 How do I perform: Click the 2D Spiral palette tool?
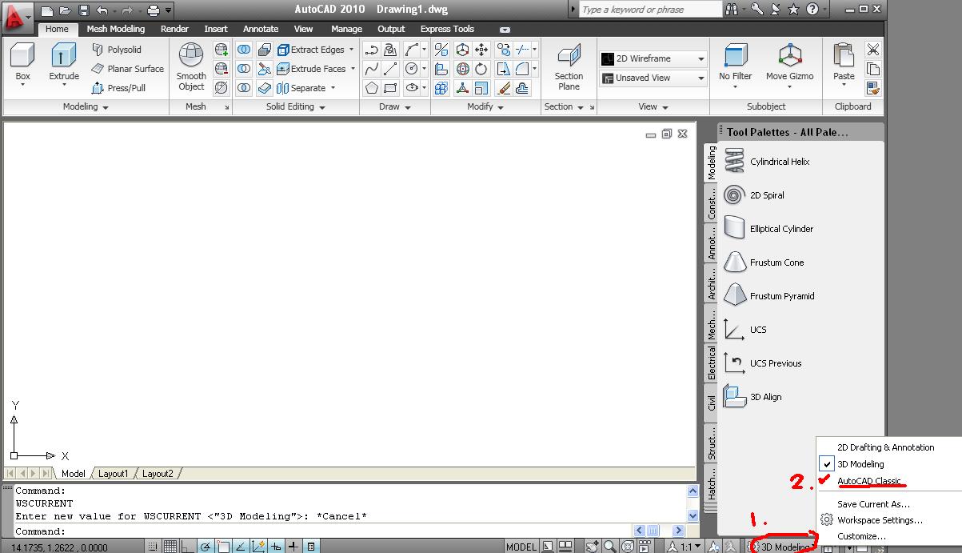coord(754,195)
